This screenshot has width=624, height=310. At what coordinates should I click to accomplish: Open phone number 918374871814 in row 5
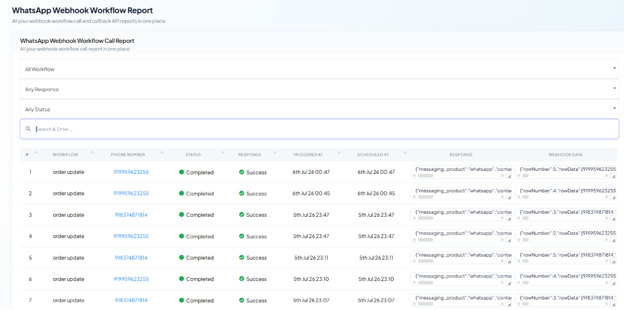coord(131,257)
